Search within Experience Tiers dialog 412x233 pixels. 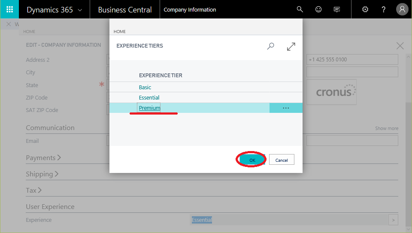pos(270,46)
